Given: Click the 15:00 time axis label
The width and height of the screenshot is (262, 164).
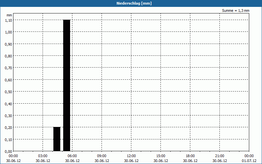Looking at the screenshot, I should [x=161, y=156].
